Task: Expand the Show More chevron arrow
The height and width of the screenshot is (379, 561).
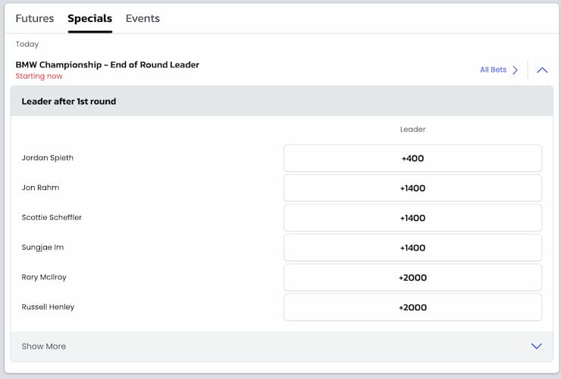Action: pos(536,346)
